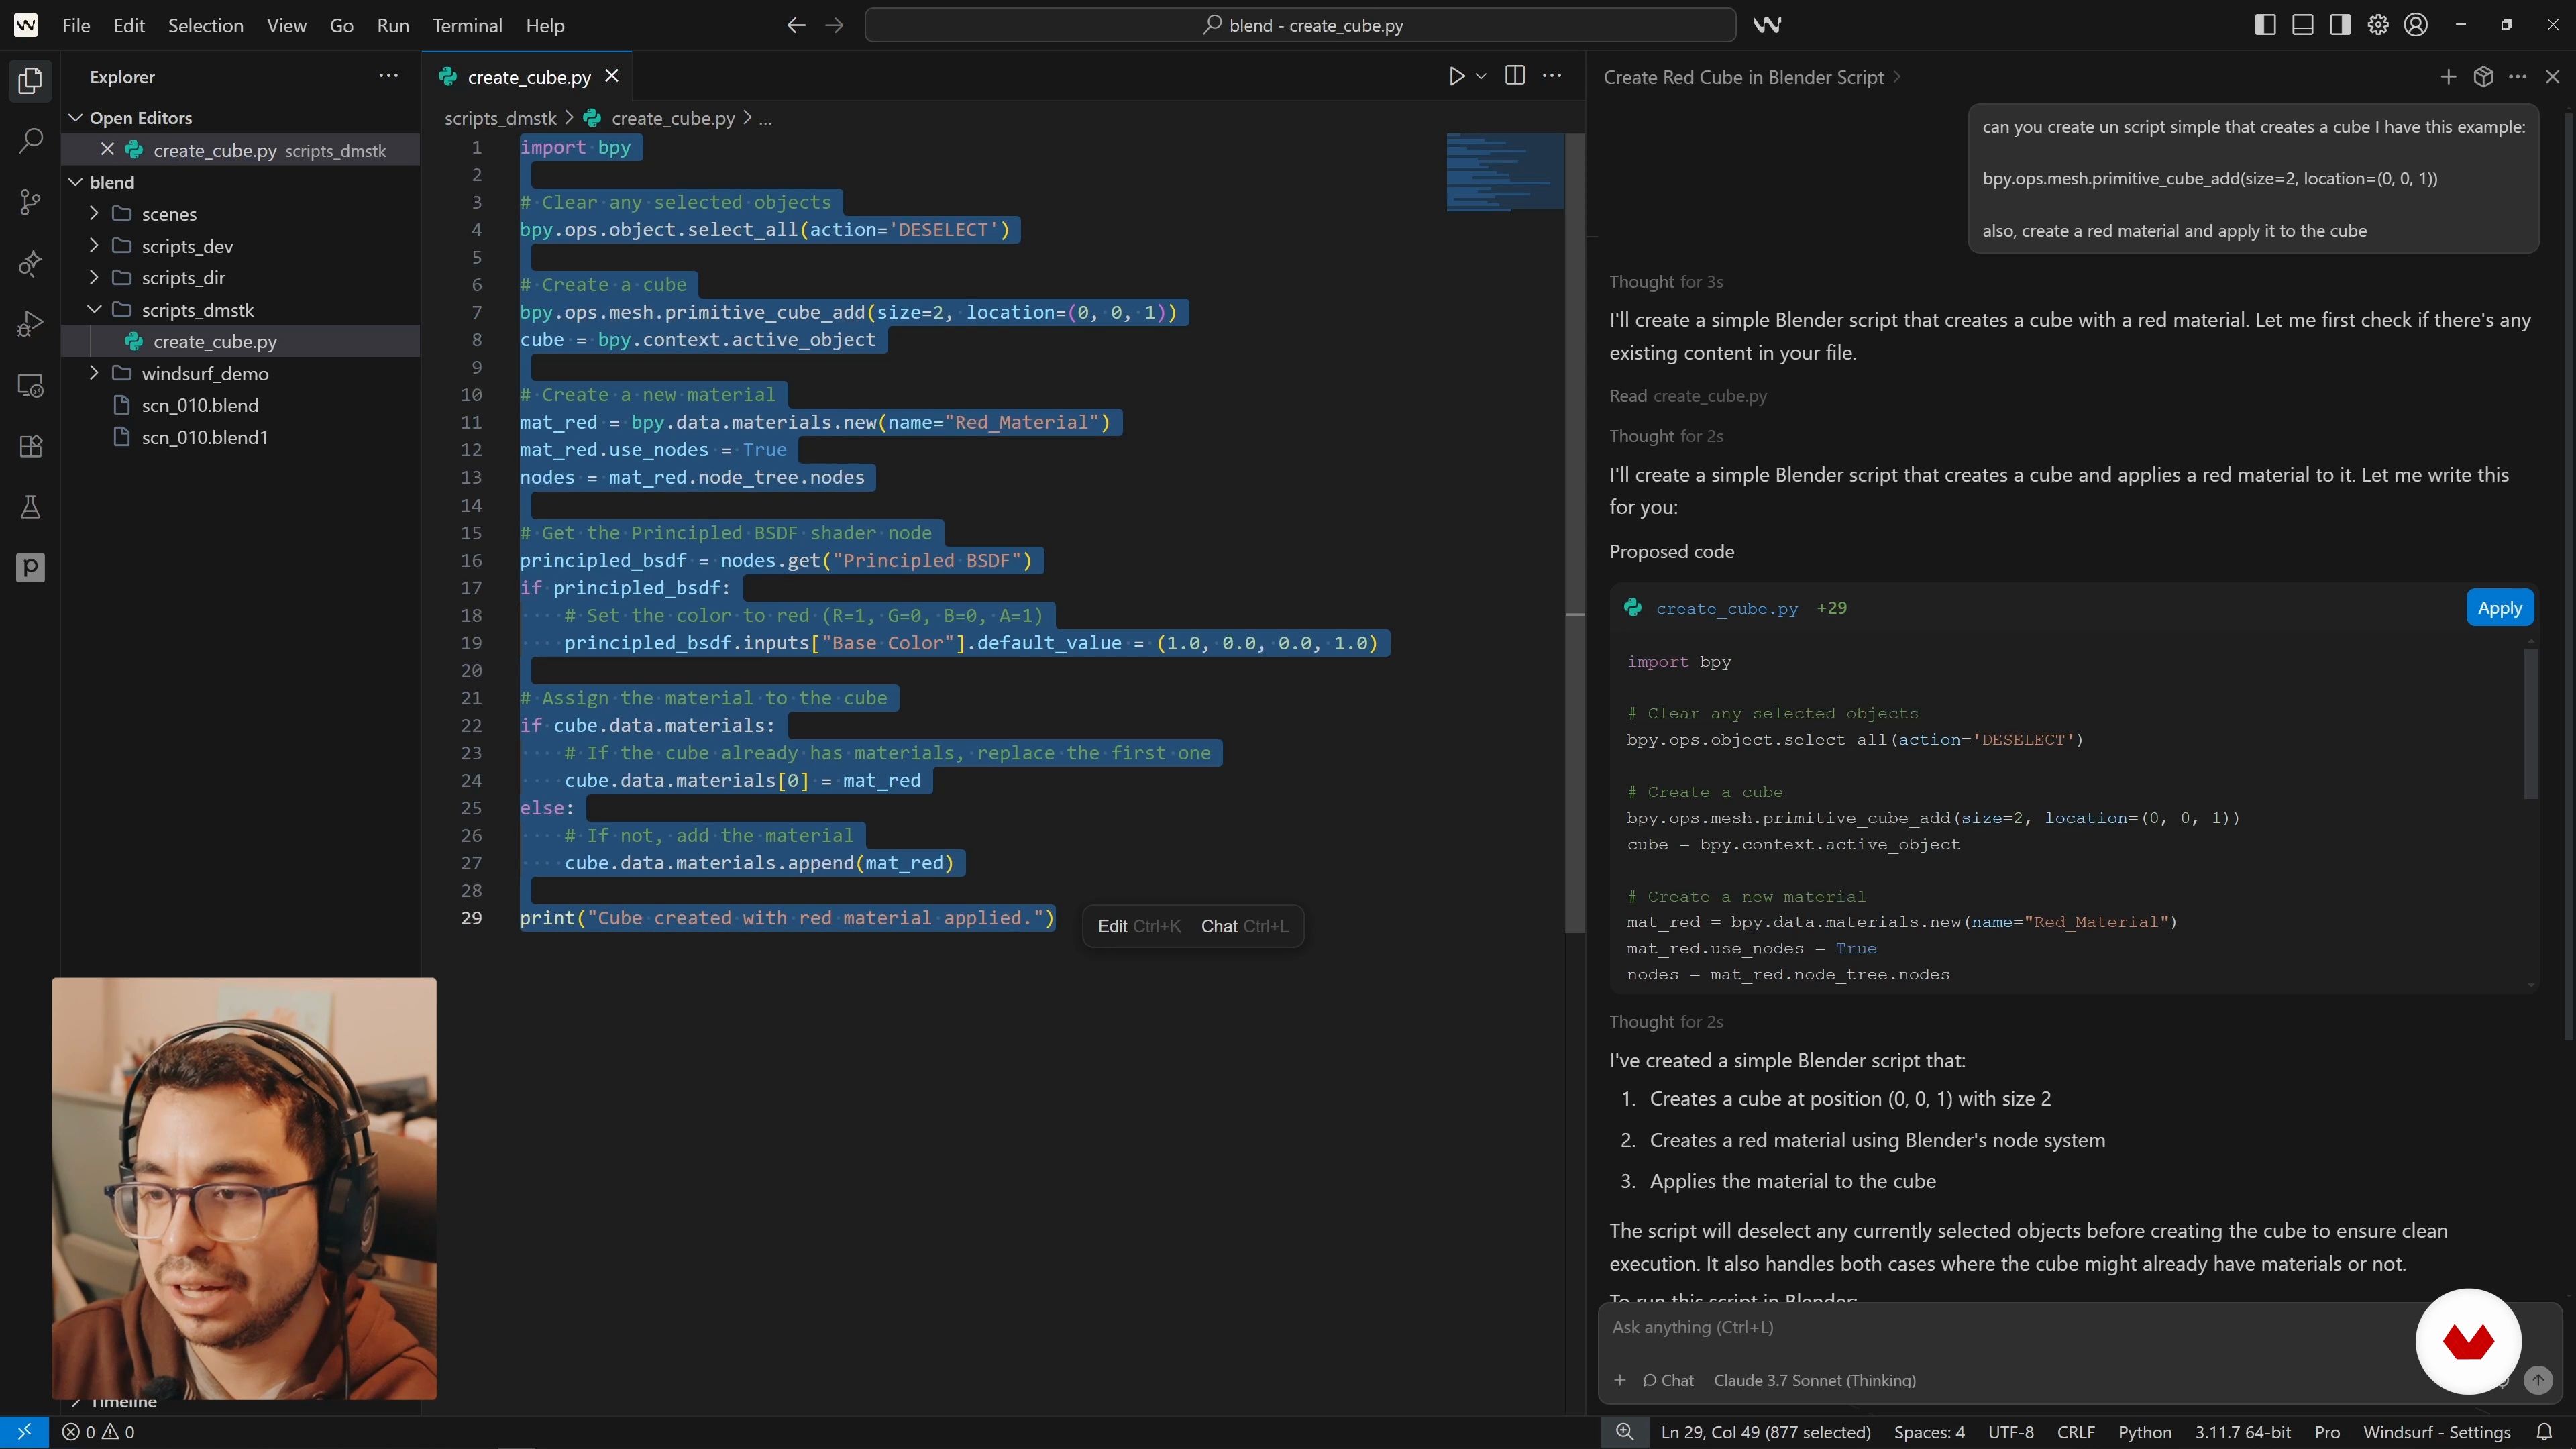Screen dimensions: 2576x1449
Task: Open the Manage settings gear icon
Action: pos(2378,25)
